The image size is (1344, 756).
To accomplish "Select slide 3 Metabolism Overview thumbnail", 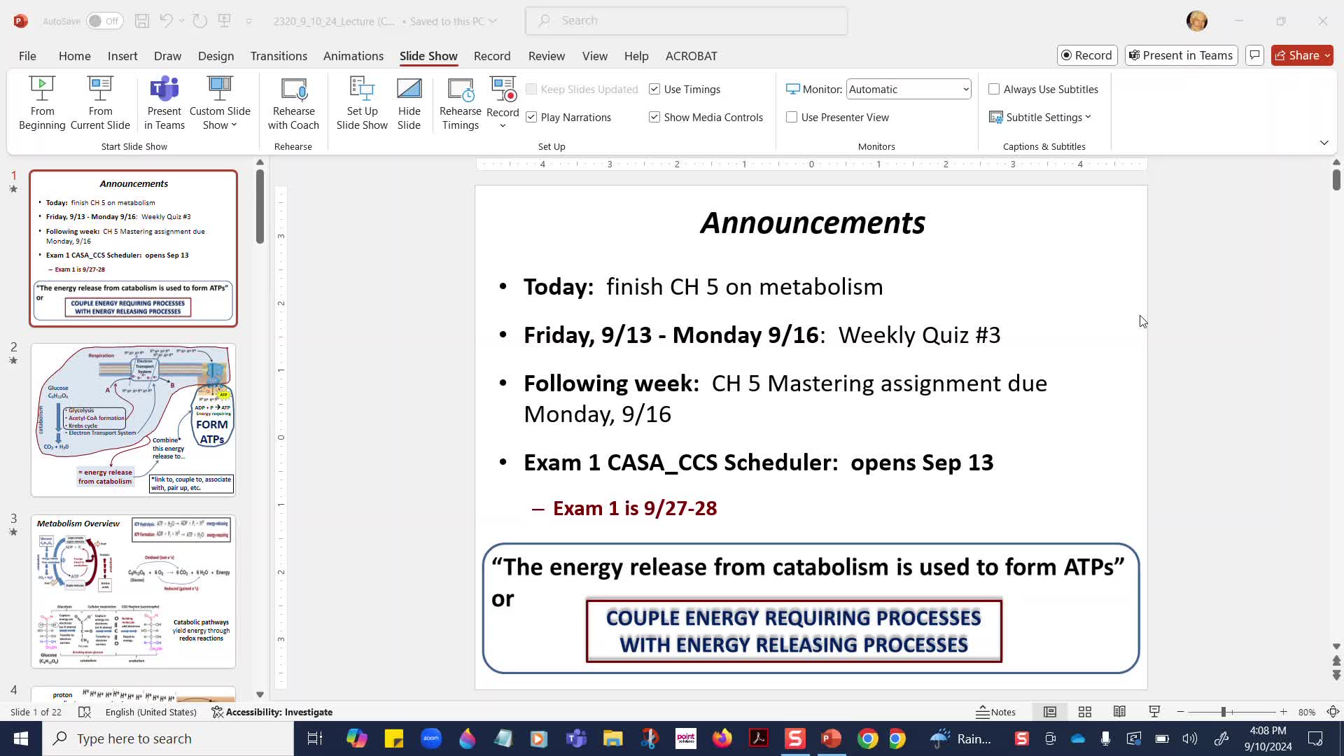I will [x=133, y=591].
